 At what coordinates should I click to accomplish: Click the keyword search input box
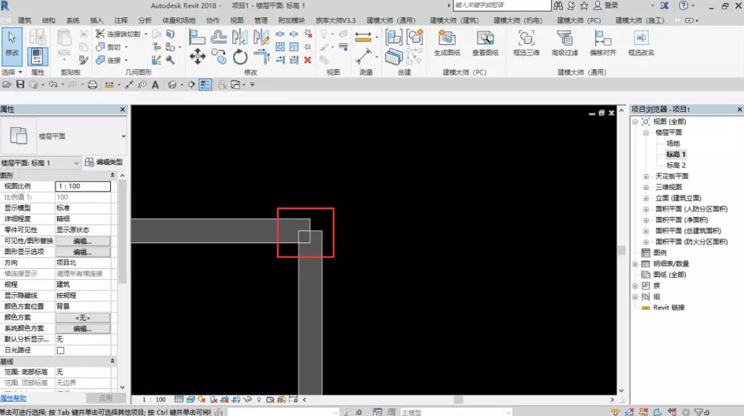(502, 6)
